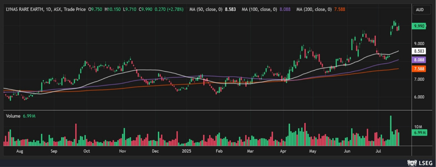Screen dimensions: 436x167
Task: Click the AUD currency button
Action: click(422, 10)
